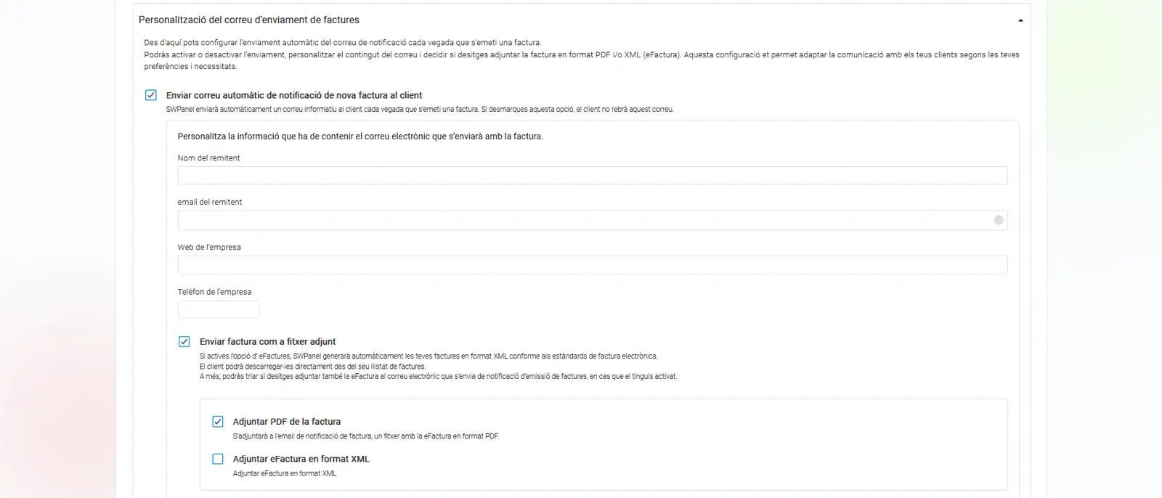Click the 'Web de l'empresa' field label
The height and width of the screenshot is (498, 1162).
pyautogui.click(x=209, y=247)
